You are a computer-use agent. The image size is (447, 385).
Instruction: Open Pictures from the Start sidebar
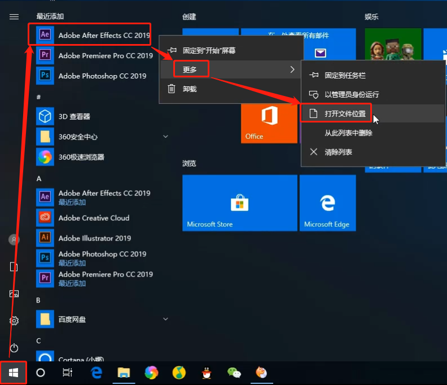[14, 294]
